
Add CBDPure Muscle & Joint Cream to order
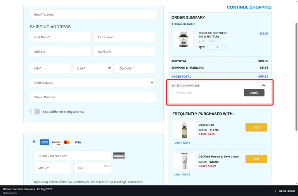(256, 159)
